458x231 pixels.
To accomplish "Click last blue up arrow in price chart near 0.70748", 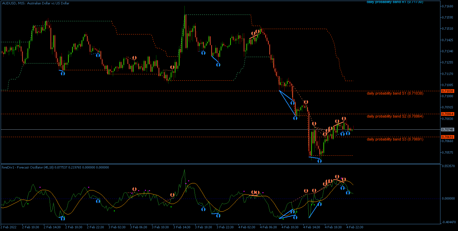I will pos(348,133).
